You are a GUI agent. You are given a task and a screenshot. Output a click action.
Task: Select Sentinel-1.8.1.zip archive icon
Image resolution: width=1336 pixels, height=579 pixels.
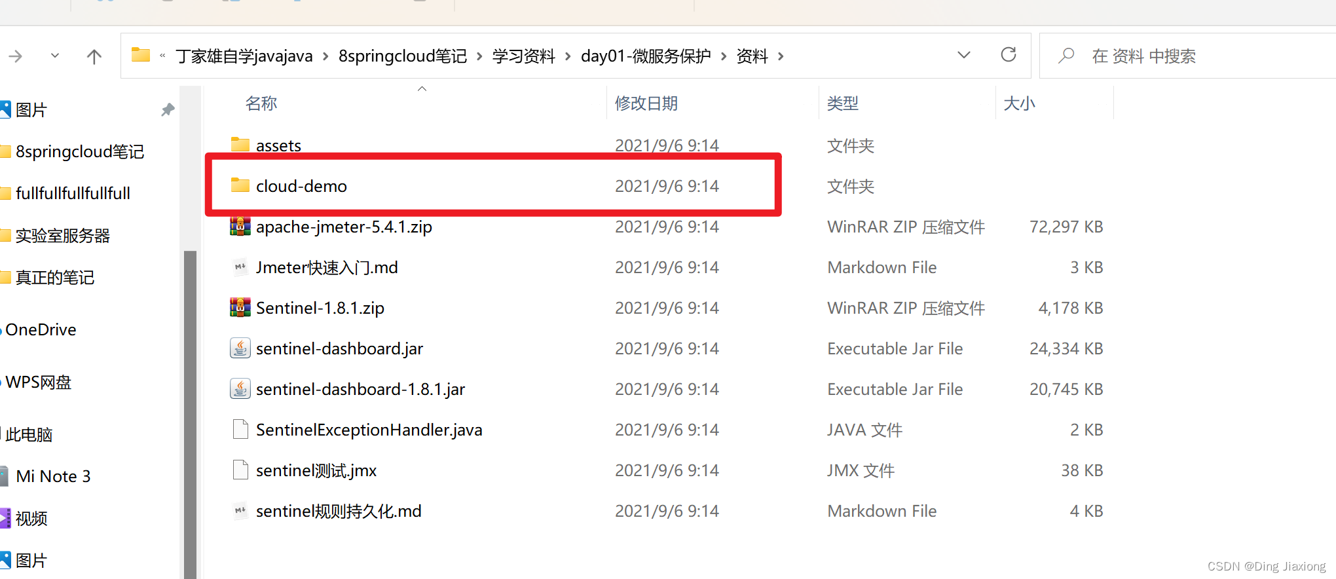tap(240, 308)
